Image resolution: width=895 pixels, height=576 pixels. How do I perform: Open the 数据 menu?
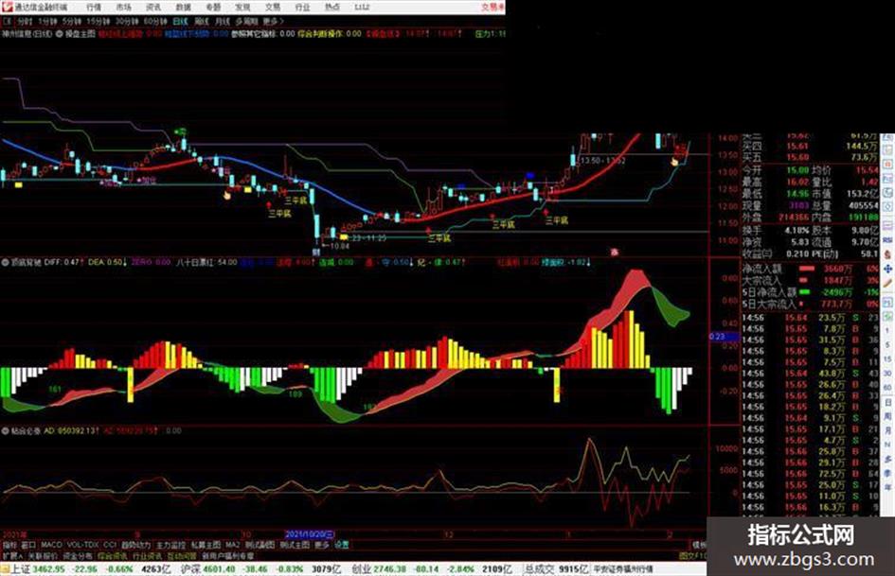pyautogui.click(x=183, y=7)
